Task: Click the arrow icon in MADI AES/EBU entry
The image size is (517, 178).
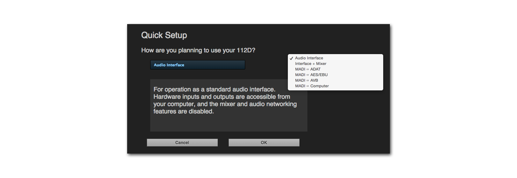Action: click(308, 75)
